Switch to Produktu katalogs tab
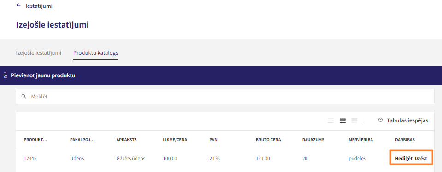Viewport: 442px width, 172px height. 95,53
